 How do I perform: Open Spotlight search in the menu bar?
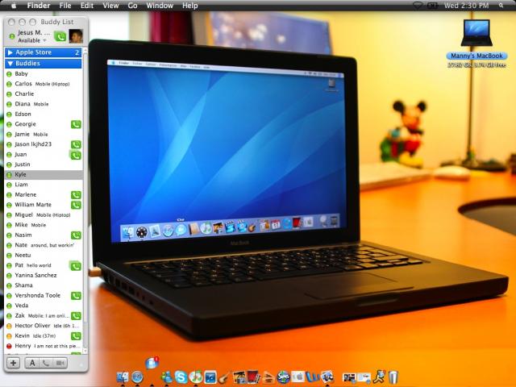coord(501,6)
